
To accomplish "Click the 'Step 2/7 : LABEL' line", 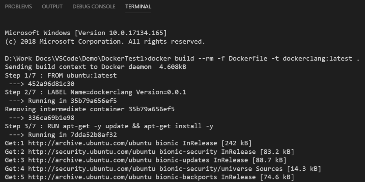I will [95, 92].
